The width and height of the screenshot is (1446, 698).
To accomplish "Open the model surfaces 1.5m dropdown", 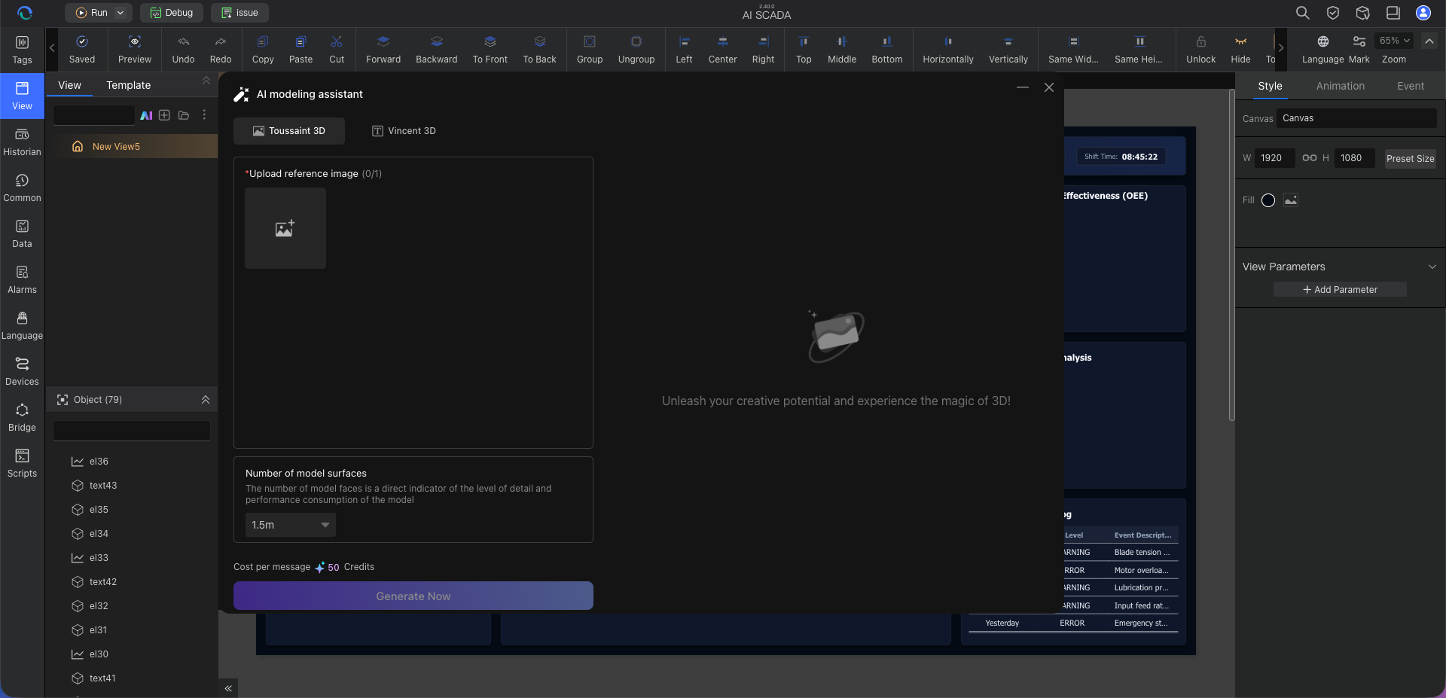I will pos(291,525).
